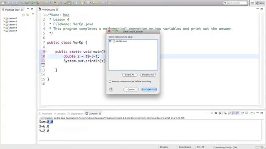Select the Java perspective button
The width and height of the screenshot is (266, 149).
[x=260, y=3]
